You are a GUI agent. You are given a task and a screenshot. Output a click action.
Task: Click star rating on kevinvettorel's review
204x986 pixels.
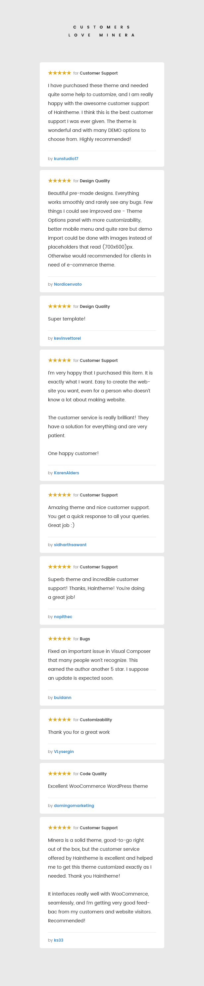tap(59, 306)
